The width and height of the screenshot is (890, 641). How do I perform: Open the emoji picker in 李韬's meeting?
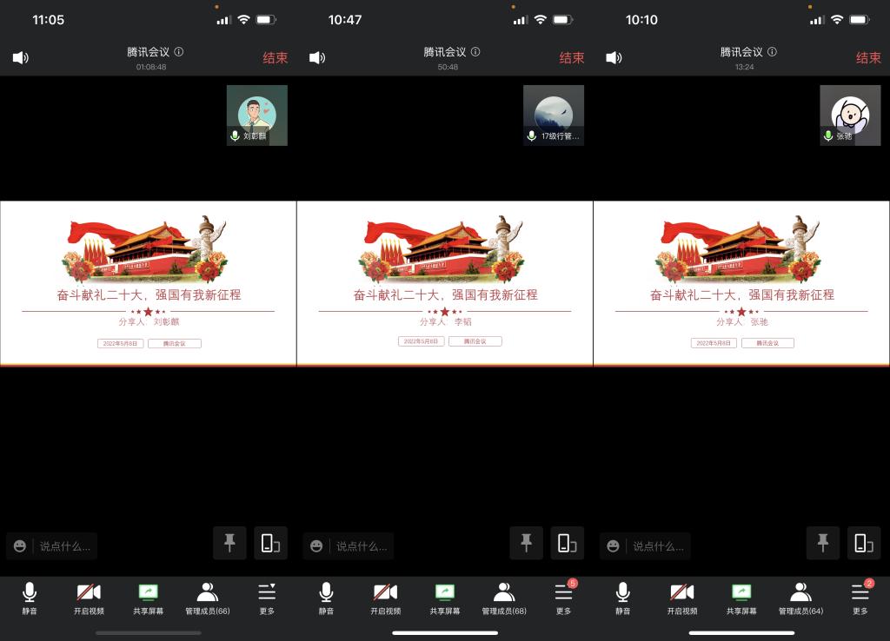click(316, 546)
